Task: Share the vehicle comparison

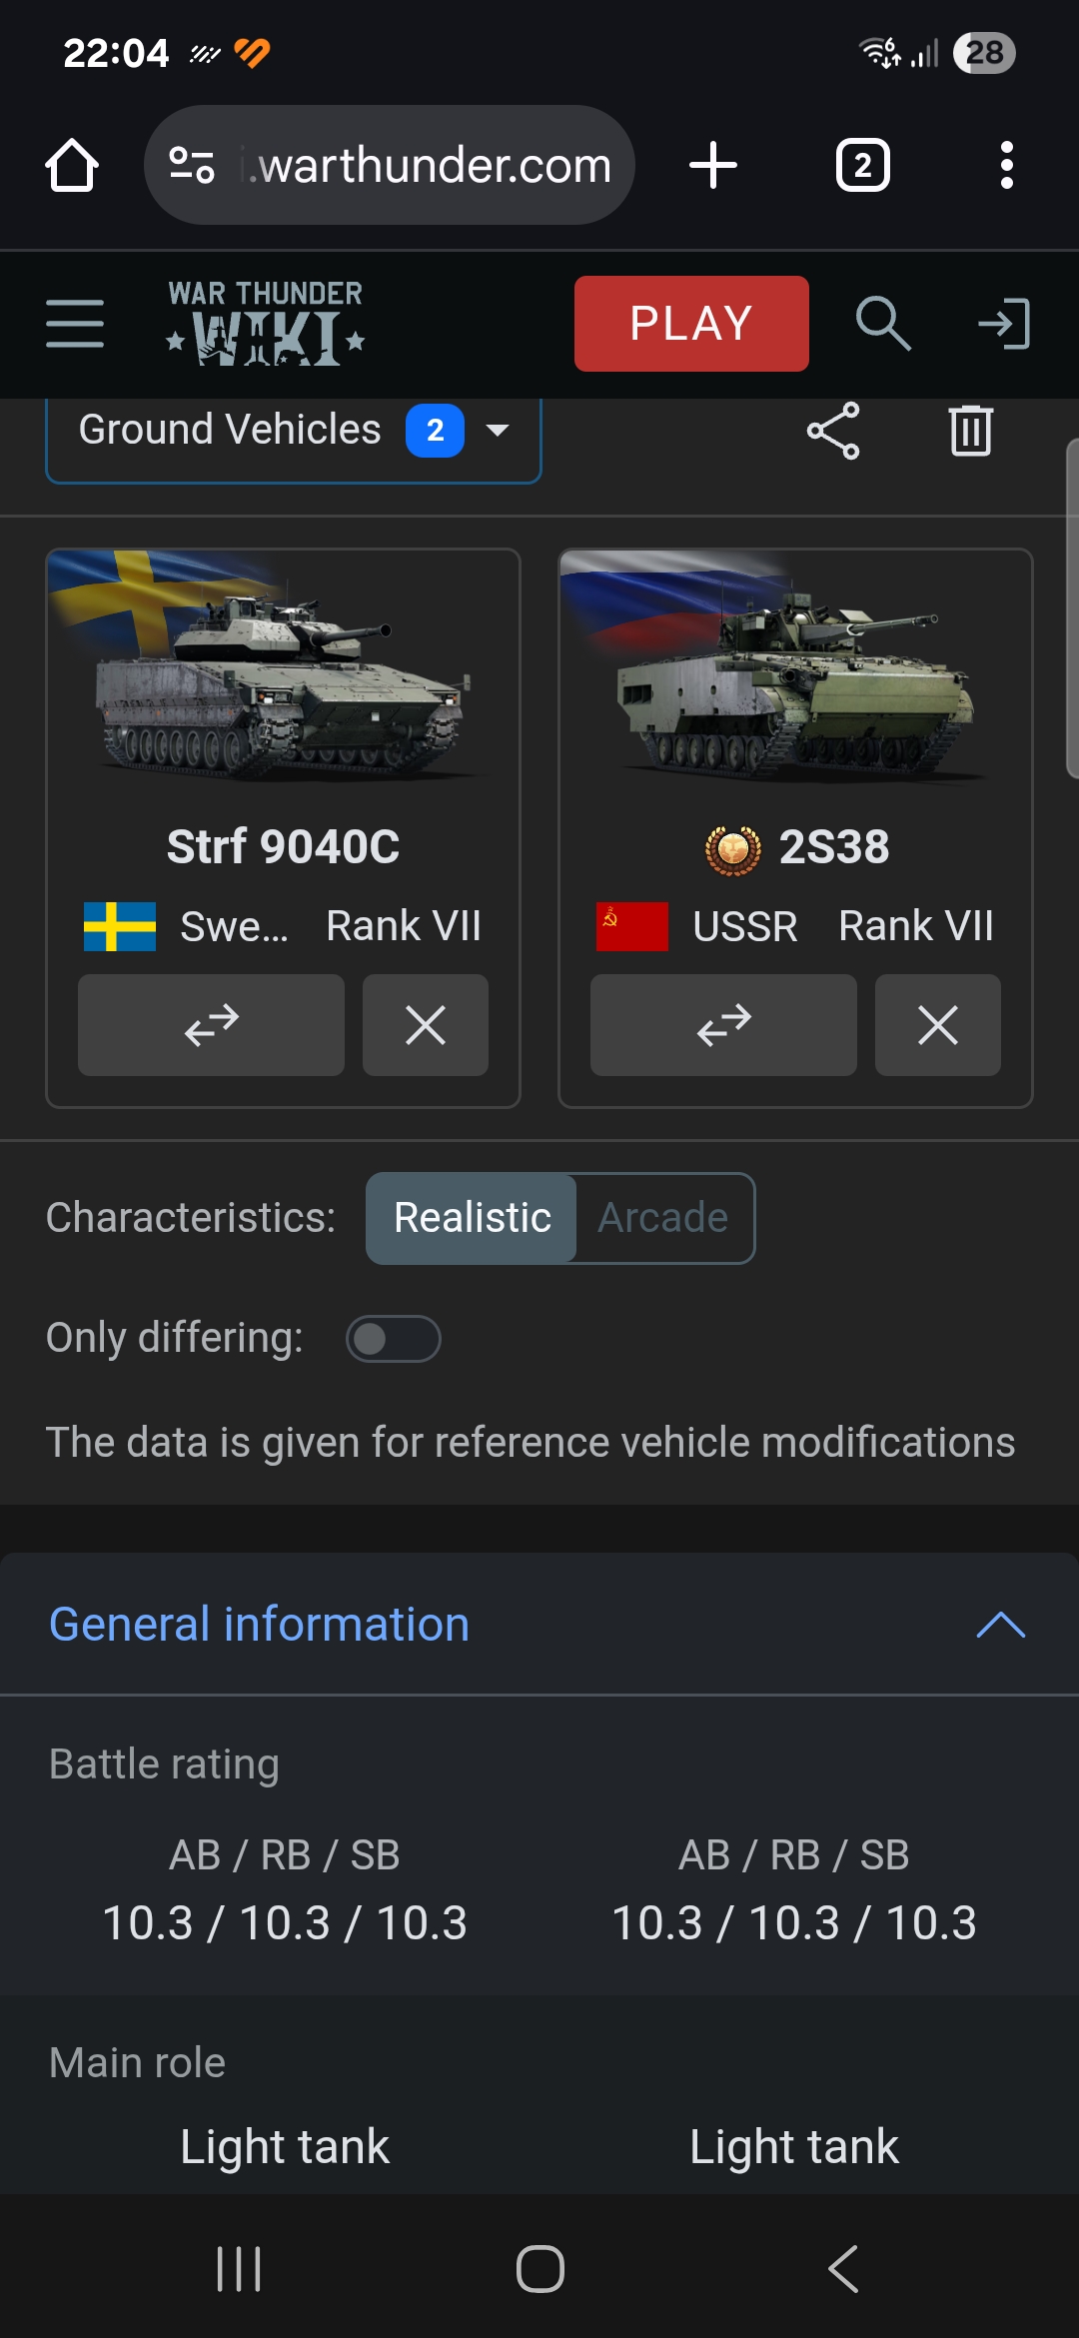Action: 834,430
